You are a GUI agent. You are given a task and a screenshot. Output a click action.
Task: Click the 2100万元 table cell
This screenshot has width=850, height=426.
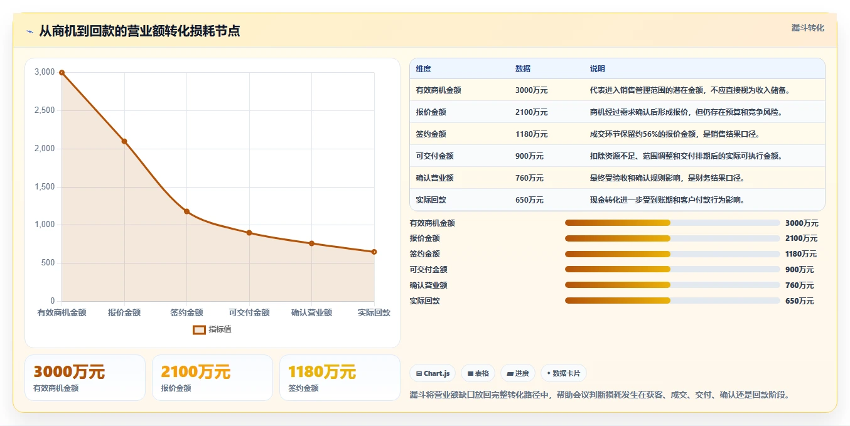531,112
